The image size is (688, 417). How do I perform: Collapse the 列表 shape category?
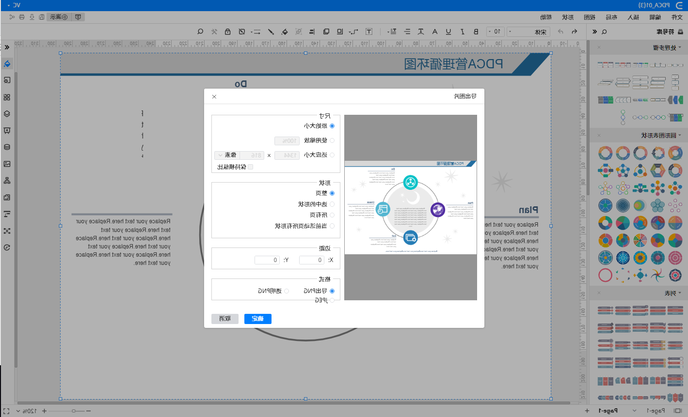pos(680,293)
